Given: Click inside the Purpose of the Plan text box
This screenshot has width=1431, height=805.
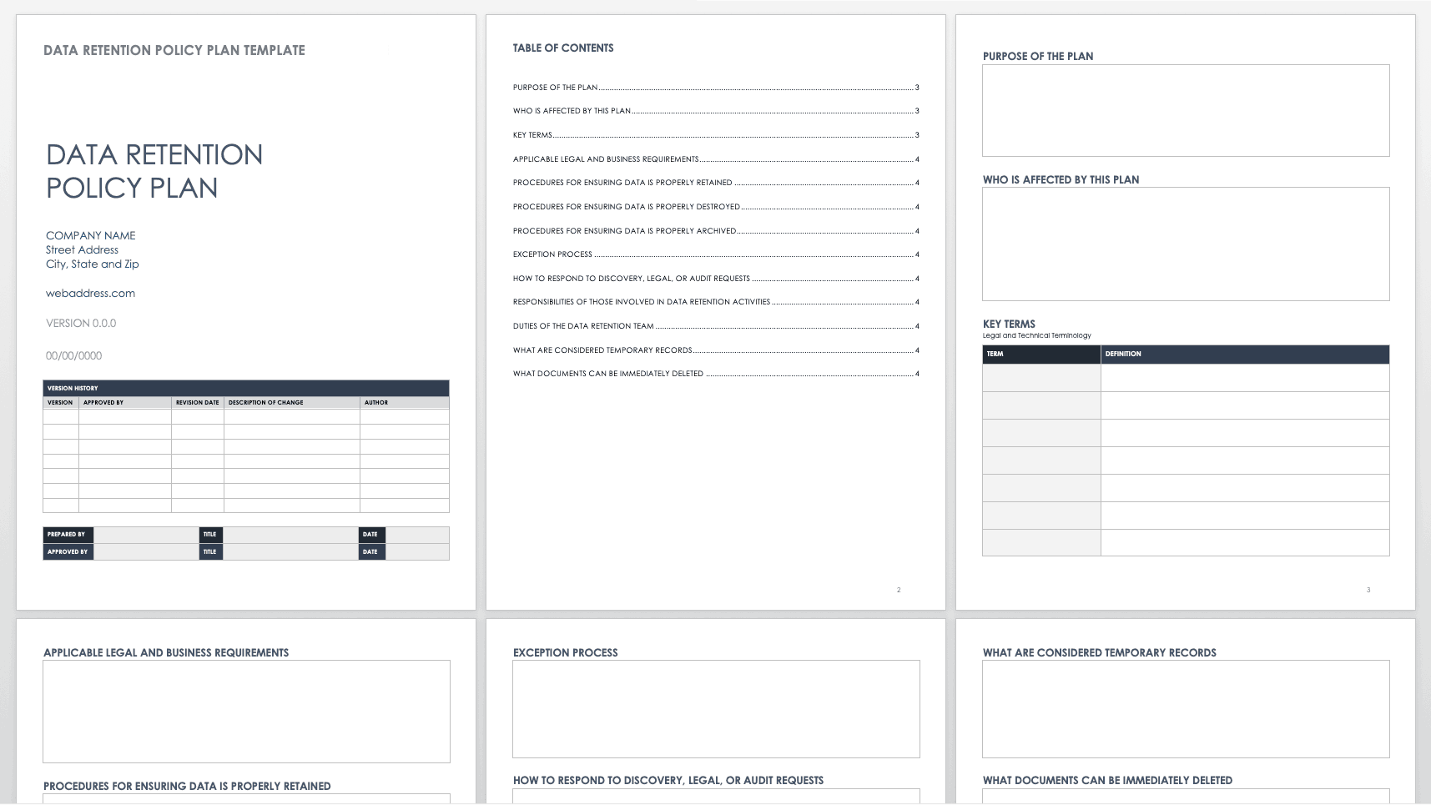Looking at the screenshot, I should click(x=1185, y=110).
